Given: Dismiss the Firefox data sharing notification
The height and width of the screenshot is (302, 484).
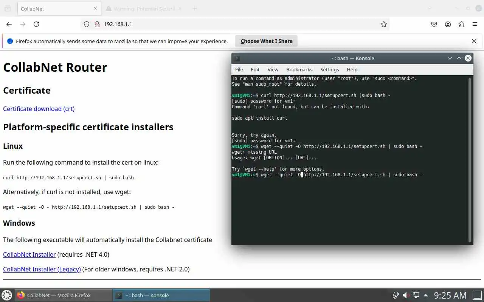Looking at the screenshot, I should (x=474, y=41).
